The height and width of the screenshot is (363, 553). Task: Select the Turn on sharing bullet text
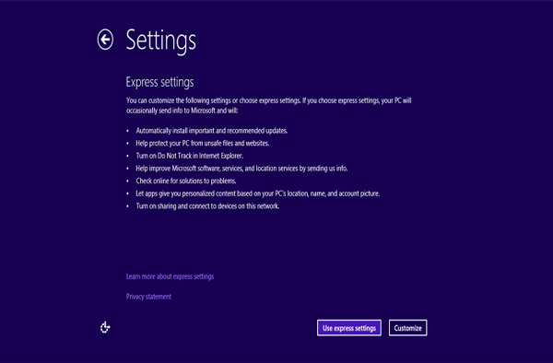(x=207, y=205)
